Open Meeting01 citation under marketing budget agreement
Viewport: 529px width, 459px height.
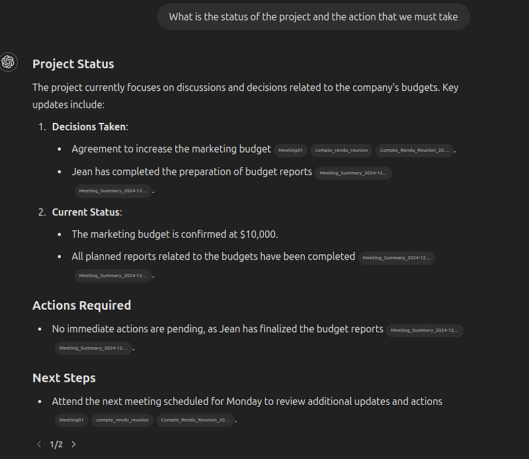click(290, 151)
